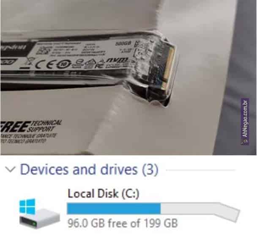Collapse the Devices and drives chevron
257x243 pixels.
click(x=10, y=169)
